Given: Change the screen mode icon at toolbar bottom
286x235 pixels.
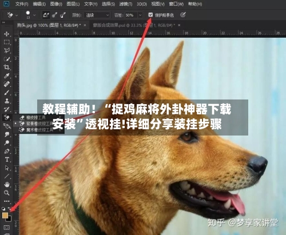Looking at the screenshot, I should coord(7,234).
